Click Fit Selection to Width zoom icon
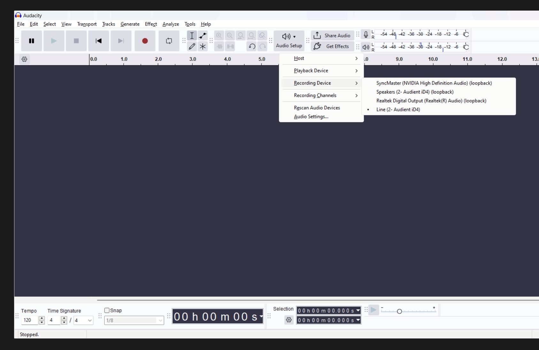 tap(241, 35)
